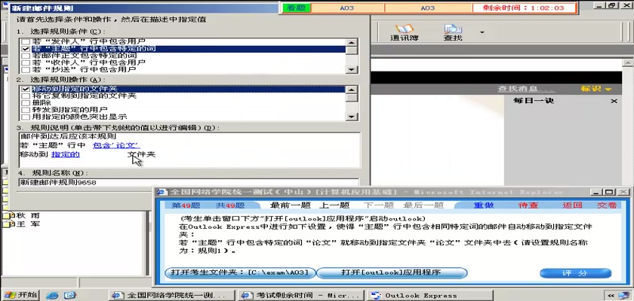This screenshot has width=634, height=301.
Task: Switch to Outlook Express taskbar button
Action: coord(429,296)
